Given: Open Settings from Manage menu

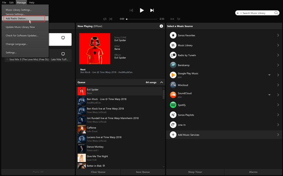Looking at the screenshot, I should [25, 53].
